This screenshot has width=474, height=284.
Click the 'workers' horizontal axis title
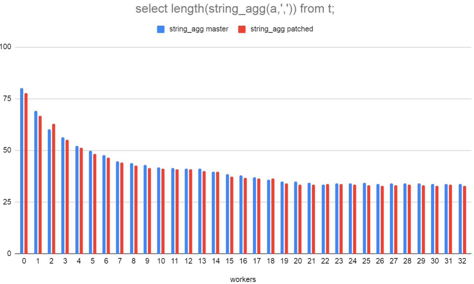click(243, 280)
